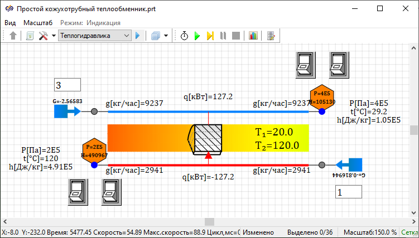Pause the simulation
419x238 pixels.
coord(223,36)
